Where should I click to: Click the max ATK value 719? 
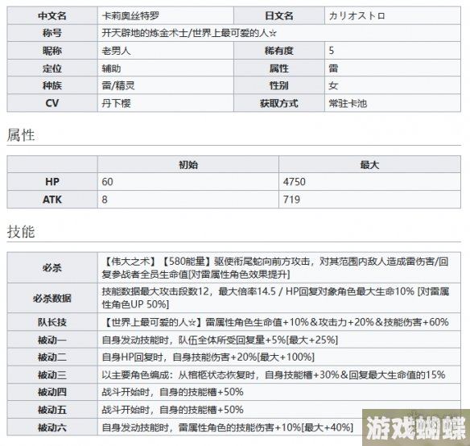coord(291,200)
